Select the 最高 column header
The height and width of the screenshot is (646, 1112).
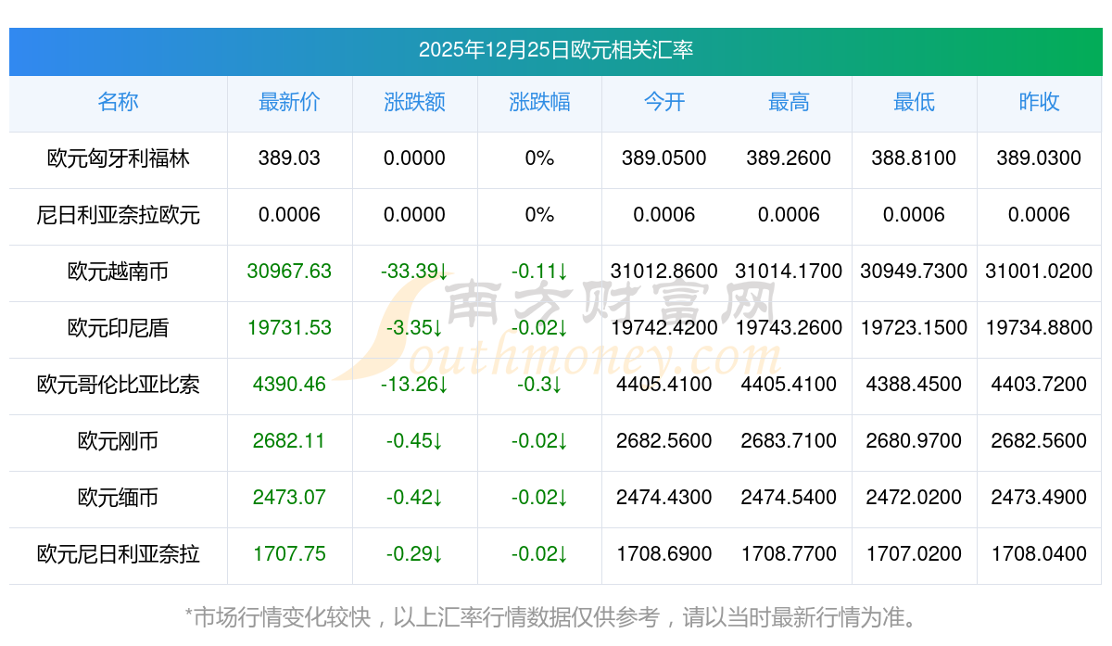pos(789,103)
